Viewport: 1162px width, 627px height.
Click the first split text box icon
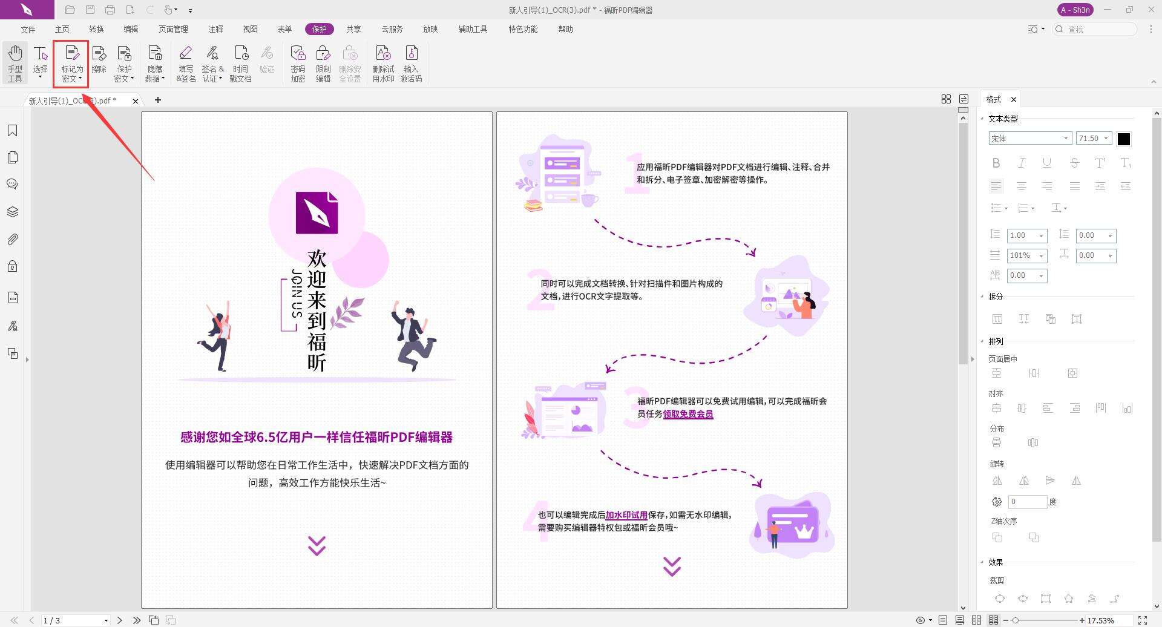point(997,319)
